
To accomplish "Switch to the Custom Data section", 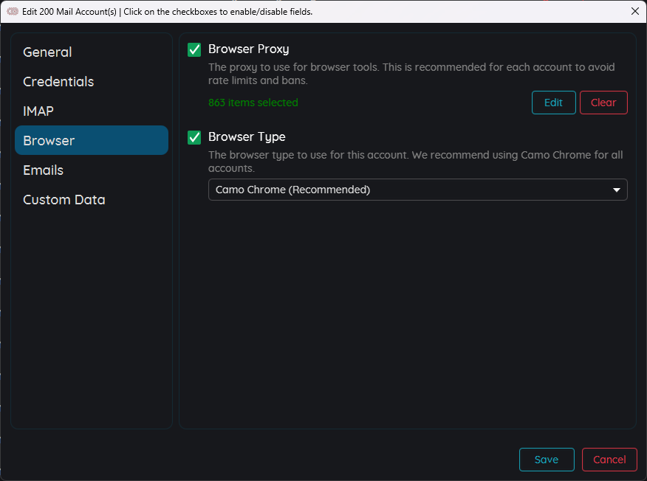I will point(64,200).
